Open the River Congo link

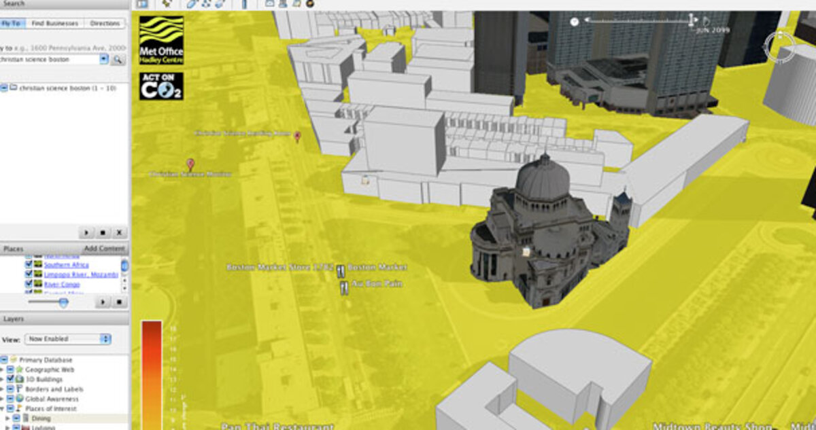coord(62,285)
